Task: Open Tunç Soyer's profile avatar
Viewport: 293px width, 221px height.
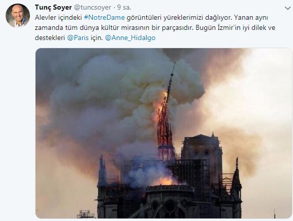Action: click(18, 16)
